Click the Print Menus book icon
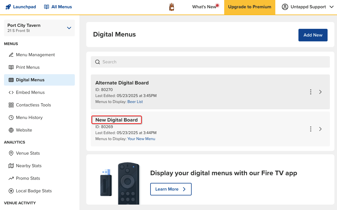Image resolution: width=337 pixels, height=210 pixels. tap(11, 67)
